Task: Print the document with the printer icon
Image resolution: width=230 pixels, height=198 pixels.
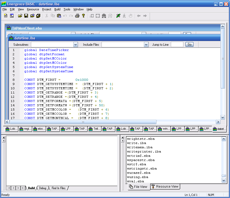Action: pos(77,16)
